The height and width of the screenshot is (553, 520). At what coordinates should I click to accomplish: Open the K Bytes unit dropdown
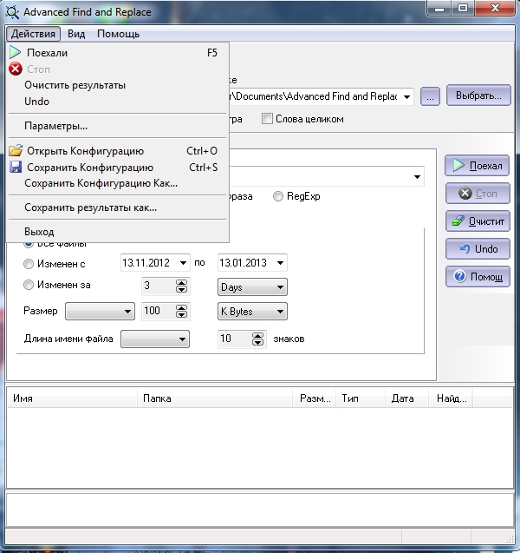pyautogui.click(x=252, y=312)
